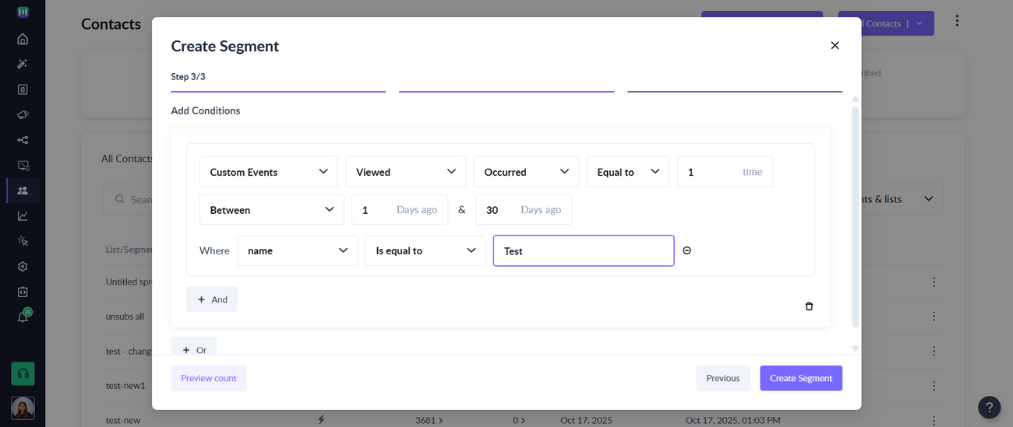
Task: Open the Home icon in sidebar
Action: click(23, 39)
